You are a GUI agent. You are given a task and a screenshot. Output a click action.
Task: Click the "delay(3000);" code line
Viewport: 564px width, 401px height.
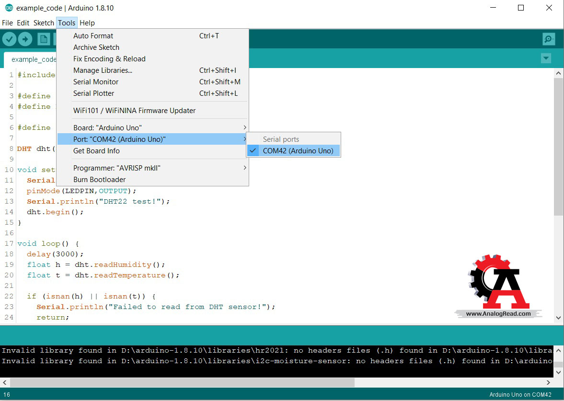[55, 254]
